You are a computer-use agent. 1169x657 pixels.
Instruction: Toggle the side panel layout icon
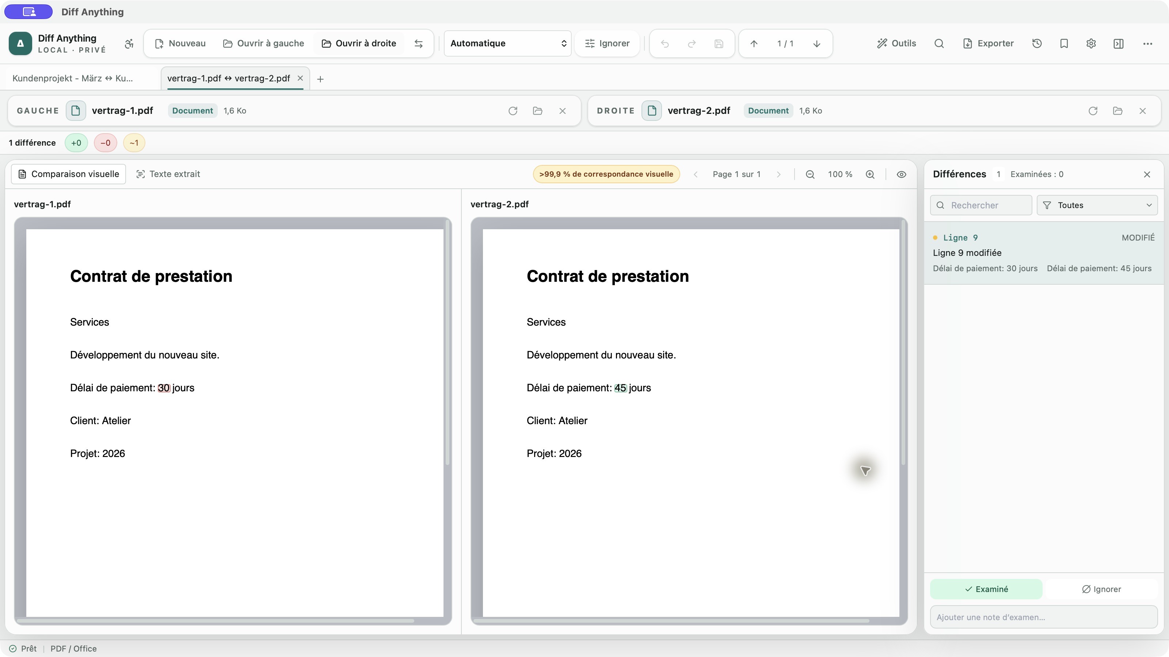(x=1119, y=43)
